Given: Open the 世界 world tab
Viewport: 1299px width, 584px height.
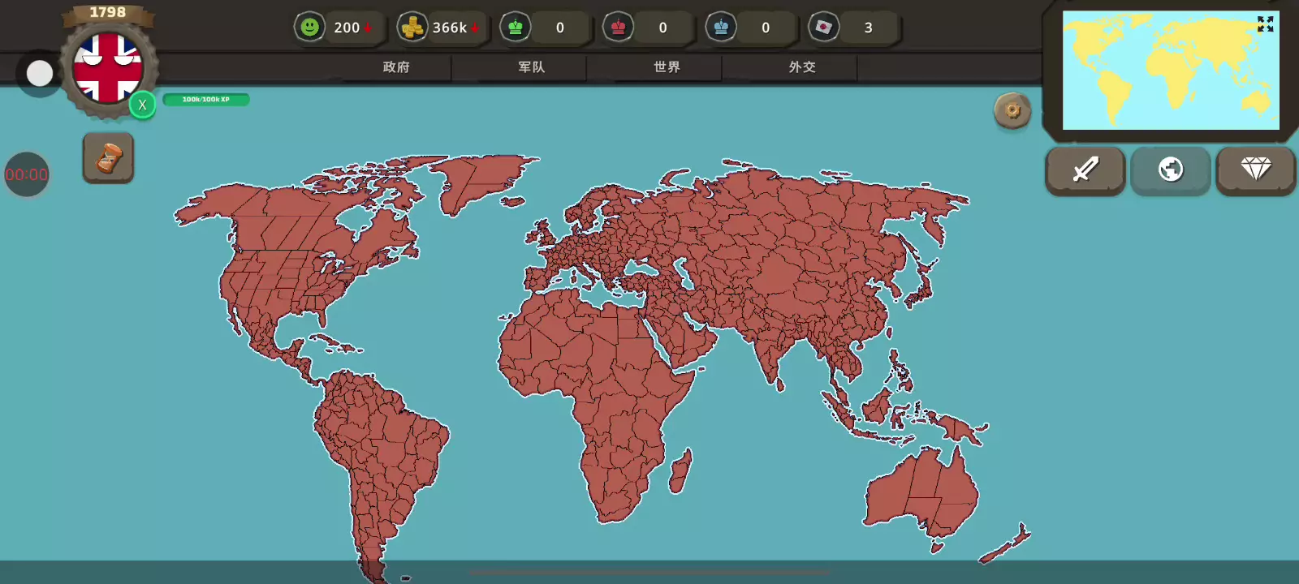Looking at the screenshot, I should [667, 67].
